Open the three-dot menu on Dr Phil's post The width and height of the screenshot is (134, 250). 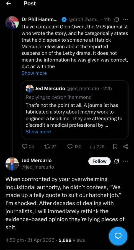[125, 20]
